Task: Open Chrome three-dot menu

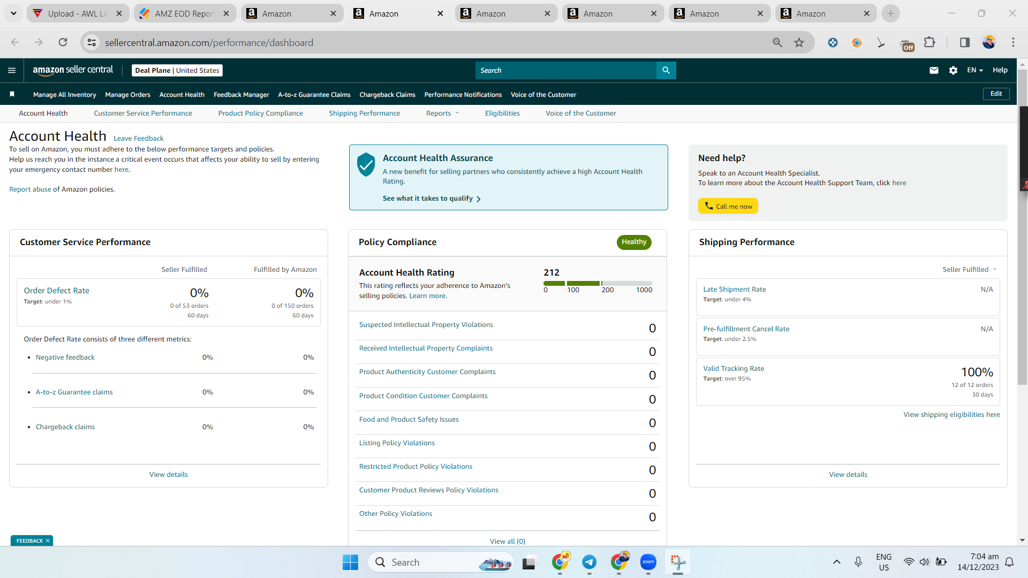Action: tap(1013, 42)
